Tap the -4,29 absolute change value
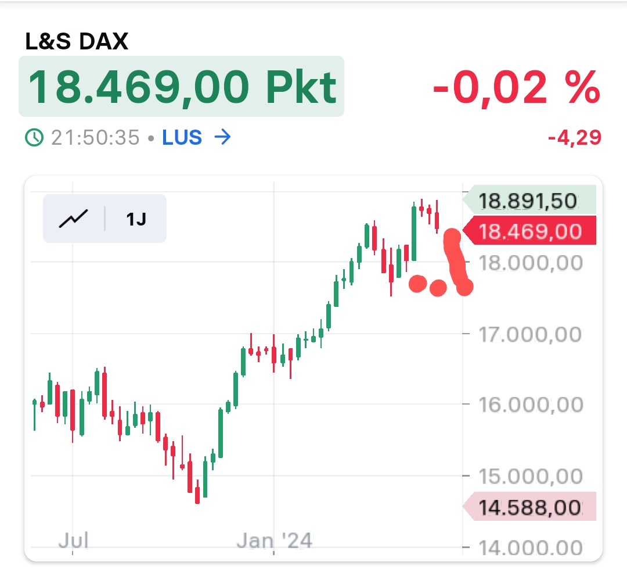Screen dimensions: 627x583 (574, 138)
